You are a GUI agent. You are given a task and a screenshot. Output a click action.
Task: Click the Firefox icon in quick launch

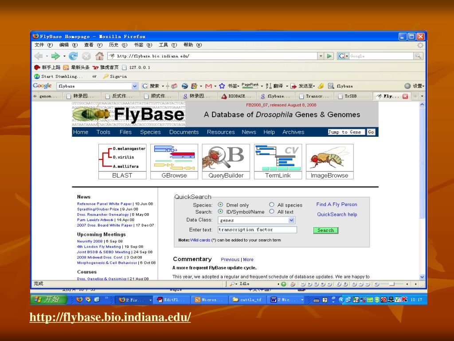[x=79, y=300]
